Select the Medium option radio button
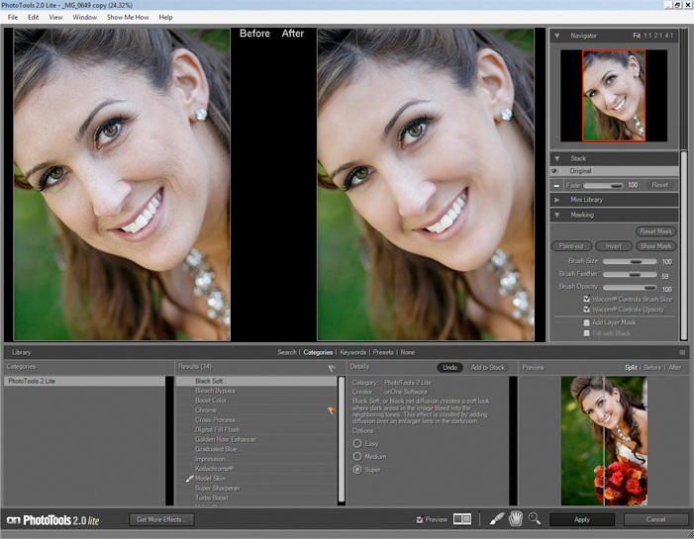This screenshot has width=694, height=539. point(357,456)
